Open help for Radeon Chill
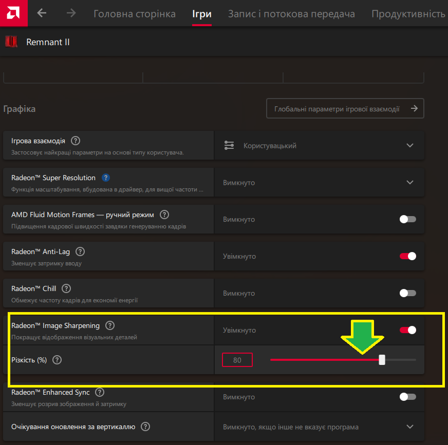The height and width of the screenshot is (445, 448). 66,288
